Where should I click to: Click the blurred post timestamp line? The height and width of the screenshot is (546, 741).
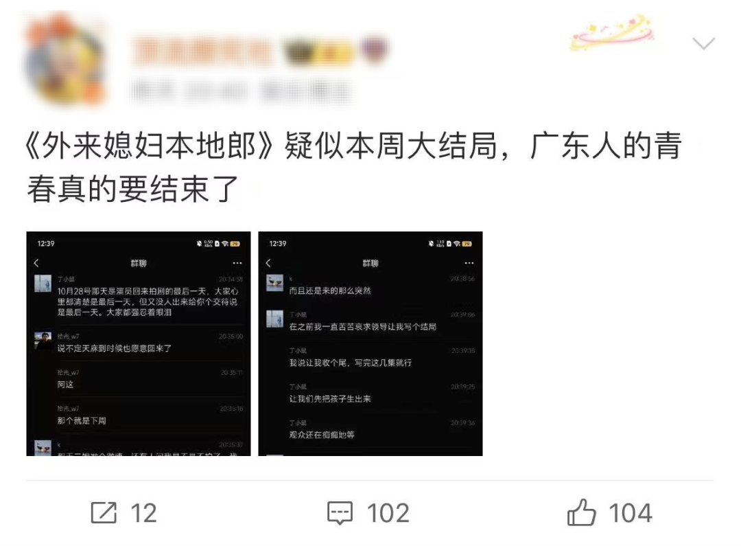[241, 91]
